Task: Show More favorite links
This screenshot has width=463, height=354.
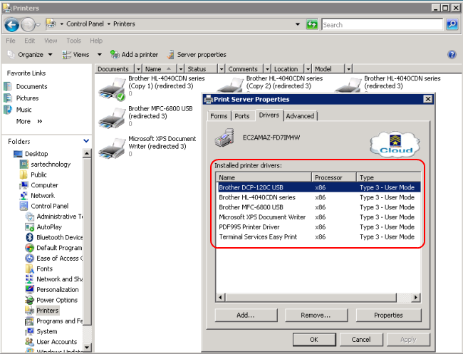Action: pyautogui.click(x=29, y=121)
